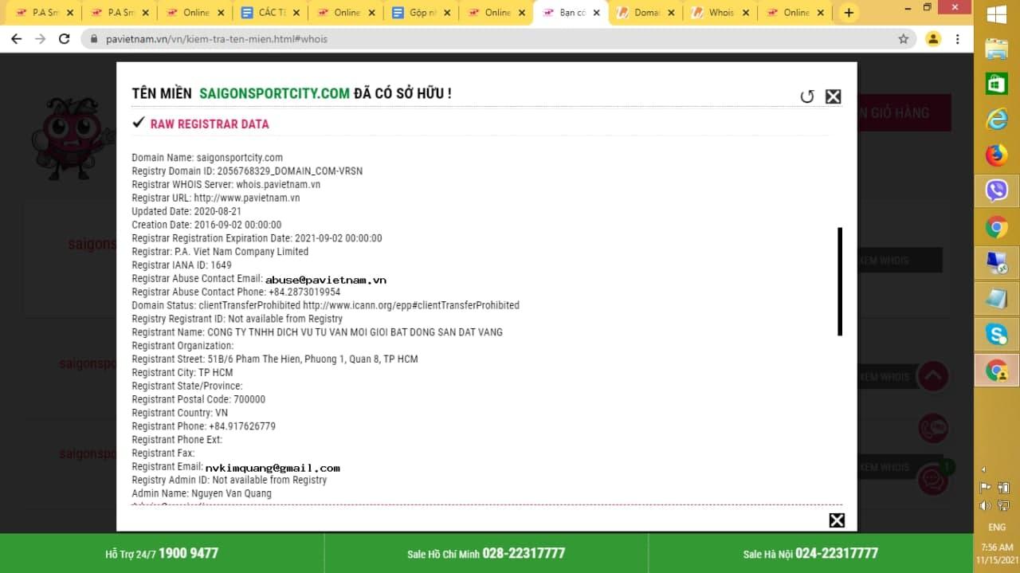
Task: Click the abuse@pavietnam.vn email text
Action: click(326, 280)
